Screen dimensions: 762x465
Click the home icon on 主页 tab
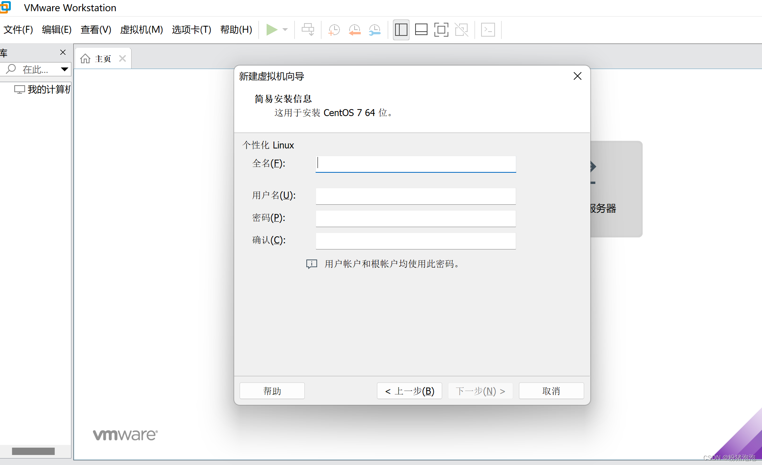(85, 59)
